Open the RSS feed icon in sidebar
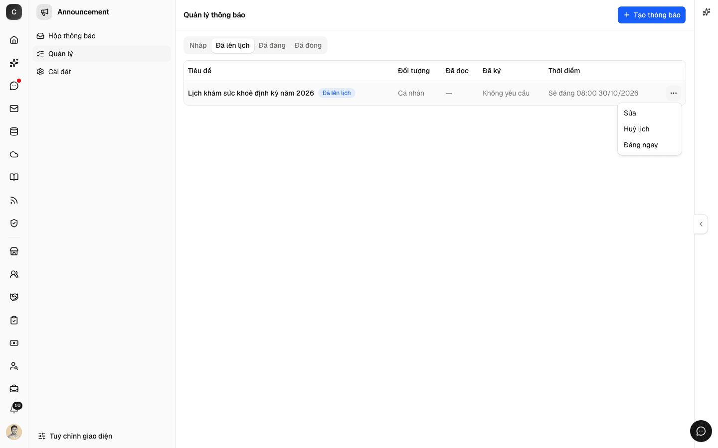Image resolution: width=718 pixels, height=448 pixels. (x=14, y=200)
